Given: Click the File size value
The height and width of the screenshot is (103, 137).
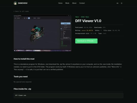Looking at the screenshot, I should pyautogui.click(x=116, y=31).
